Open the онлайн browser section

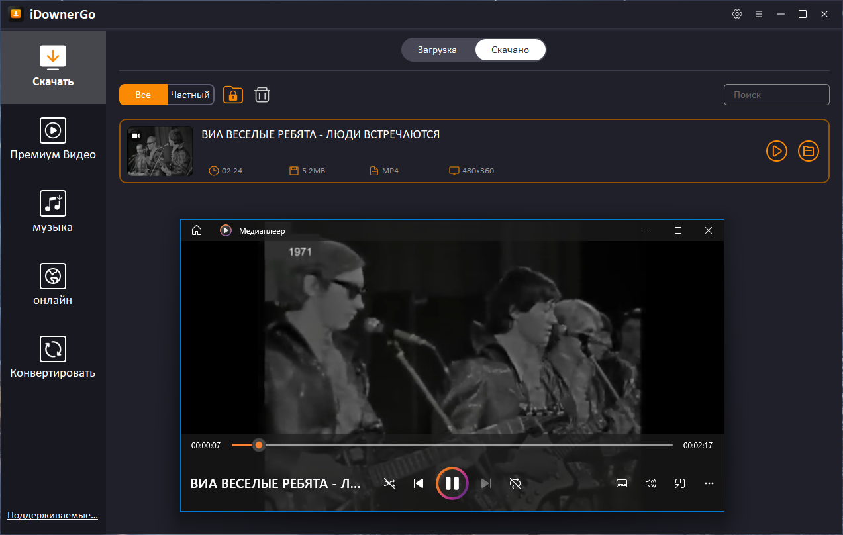point(53,285)
